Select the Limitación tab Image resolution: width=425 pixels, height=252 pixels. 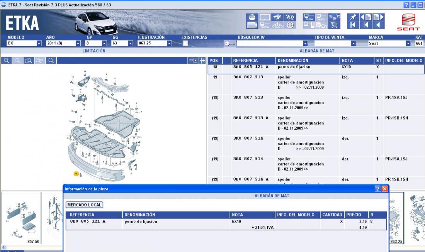(x=94, y=51)
